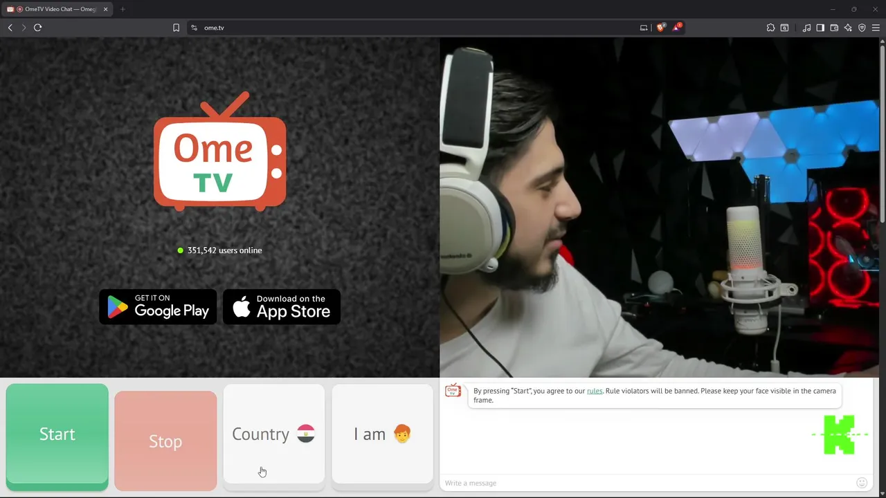Open the Brave Shields lion icon
The height and width of the screenshot is (498, 886).
tap(660, 28)
